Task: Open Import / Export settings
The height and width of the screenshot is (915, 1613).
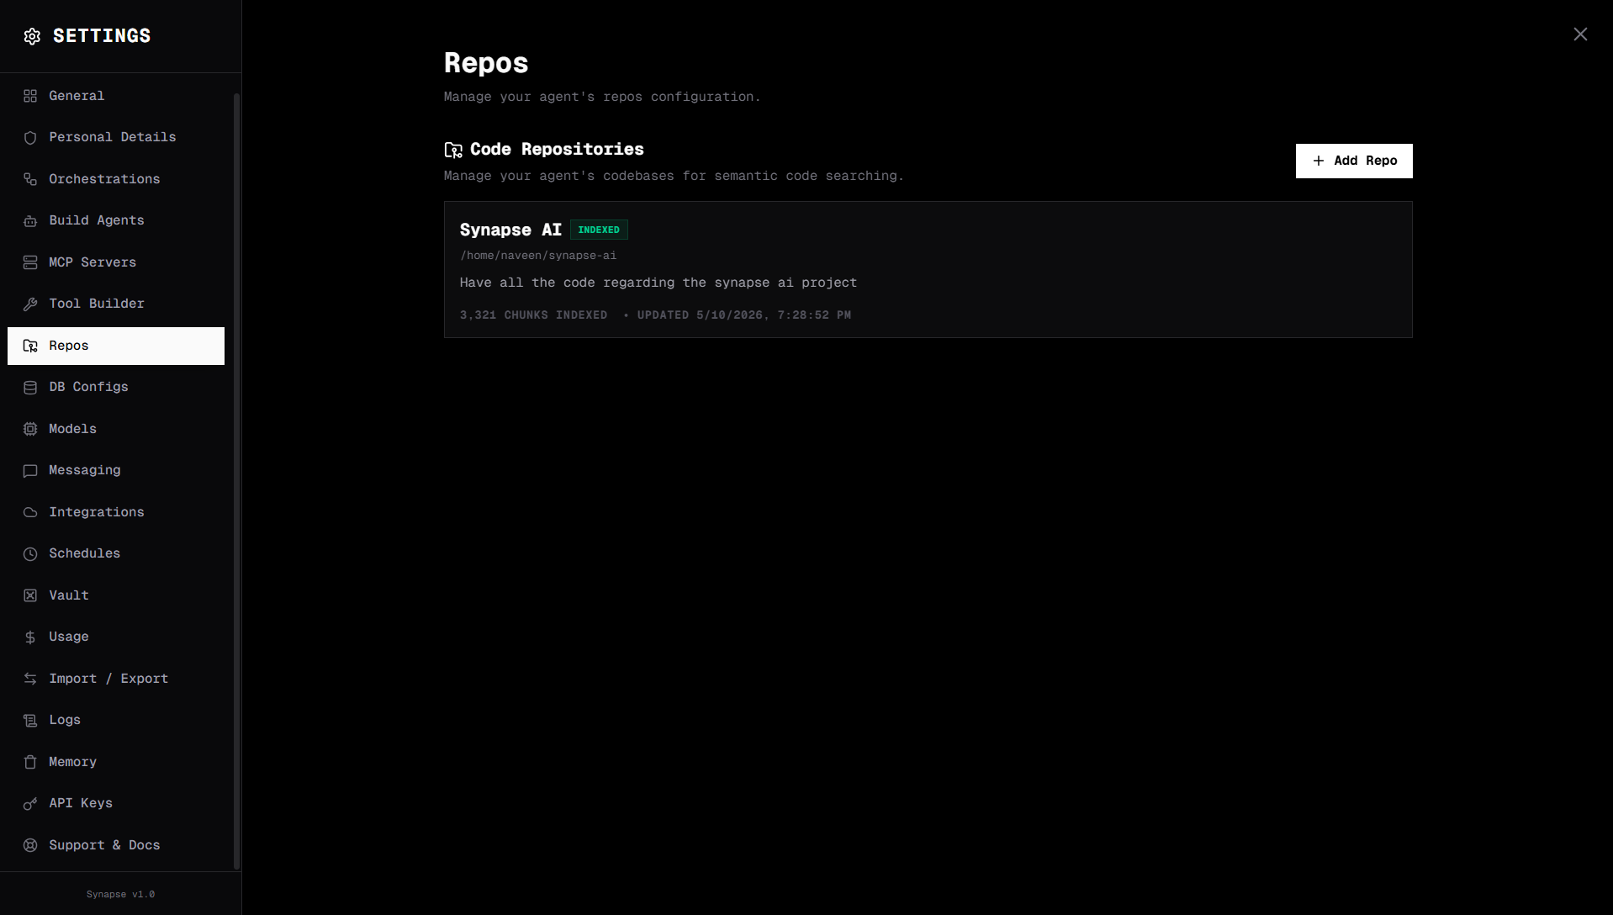Action: (116, 679)
